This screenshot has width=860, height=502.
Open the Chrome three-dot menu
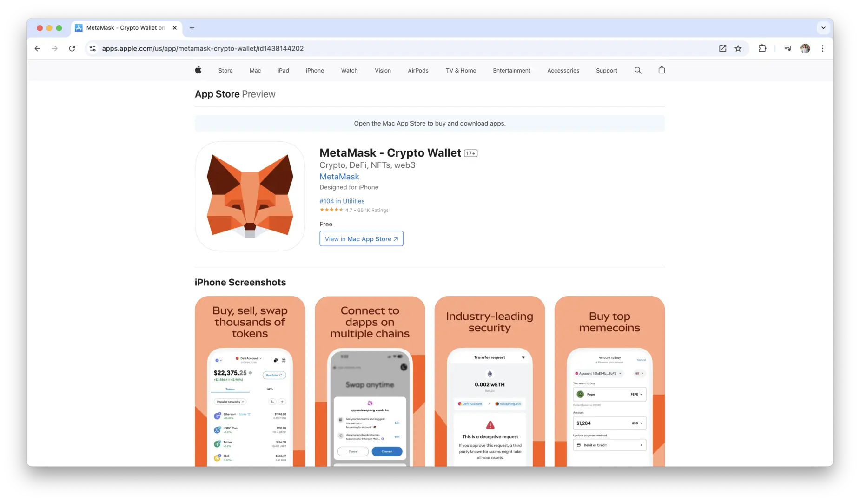pos(822,48)
